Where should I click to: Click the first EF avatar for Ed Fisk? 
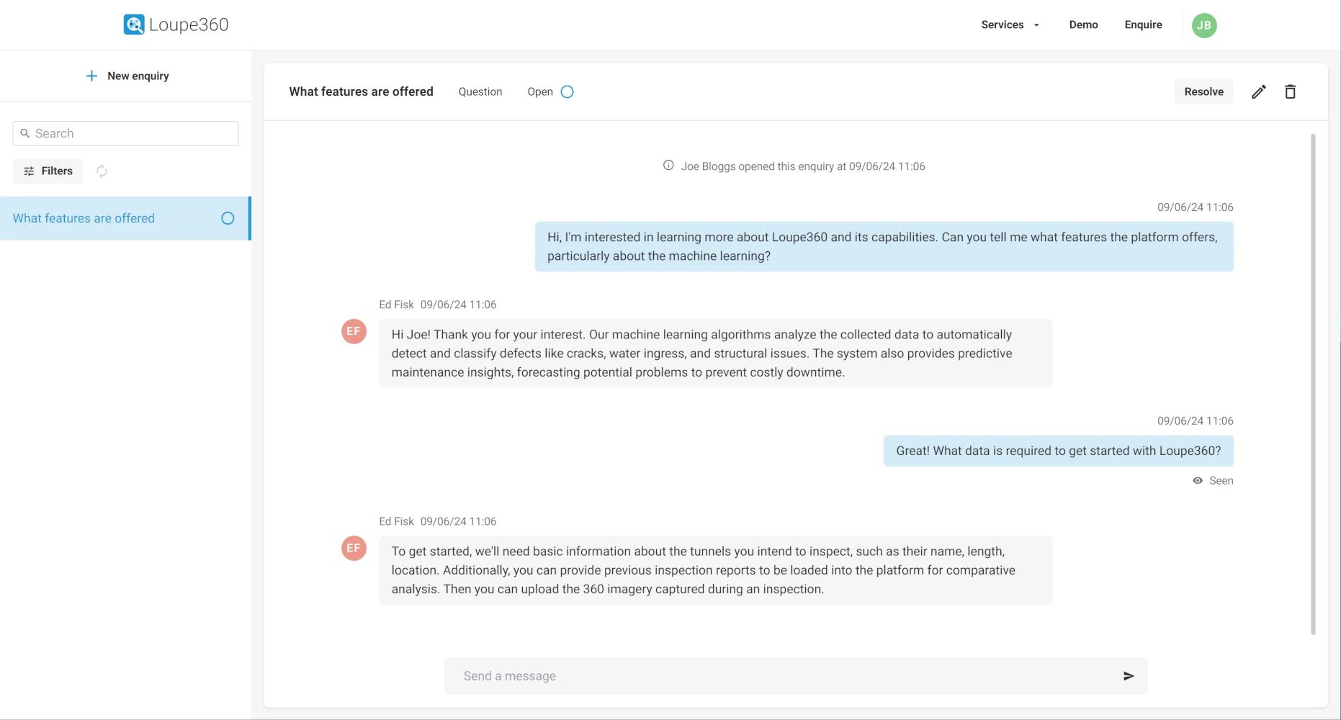[x=354, y=331]
